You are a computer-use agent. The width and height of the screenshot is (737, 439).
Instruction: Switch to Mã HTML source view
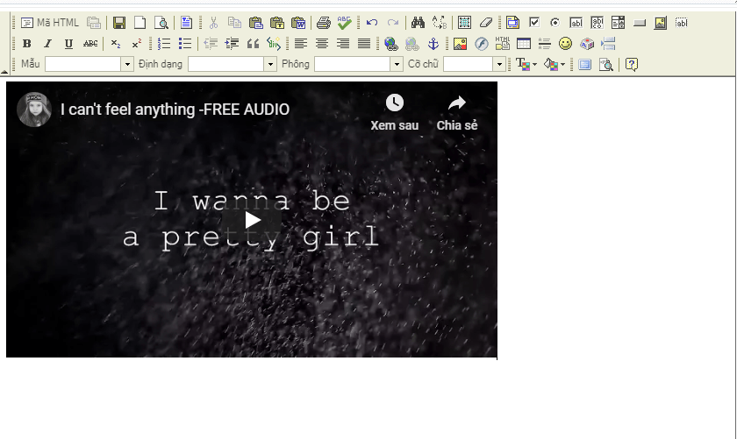(x=50, y=23)
